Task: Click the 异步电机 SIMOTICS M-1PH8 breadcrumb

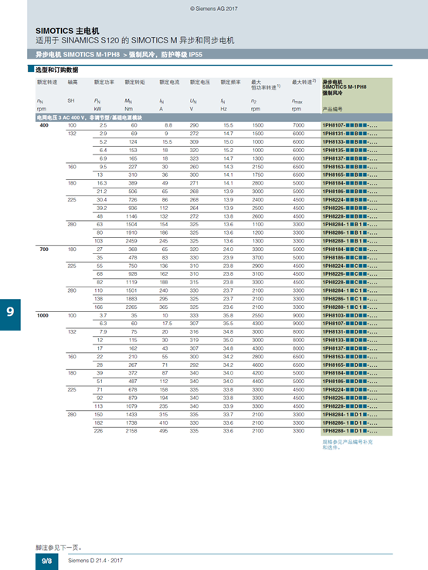Action: coord(77,55)
